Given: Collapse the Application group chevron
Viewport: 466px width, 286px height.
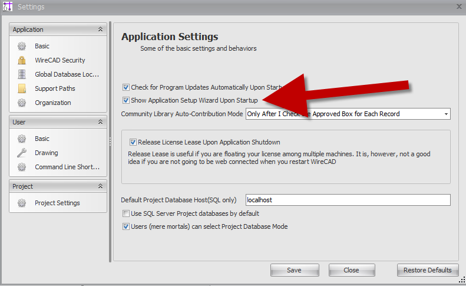Looking at the screenshot, I should (x=101, y=29).
